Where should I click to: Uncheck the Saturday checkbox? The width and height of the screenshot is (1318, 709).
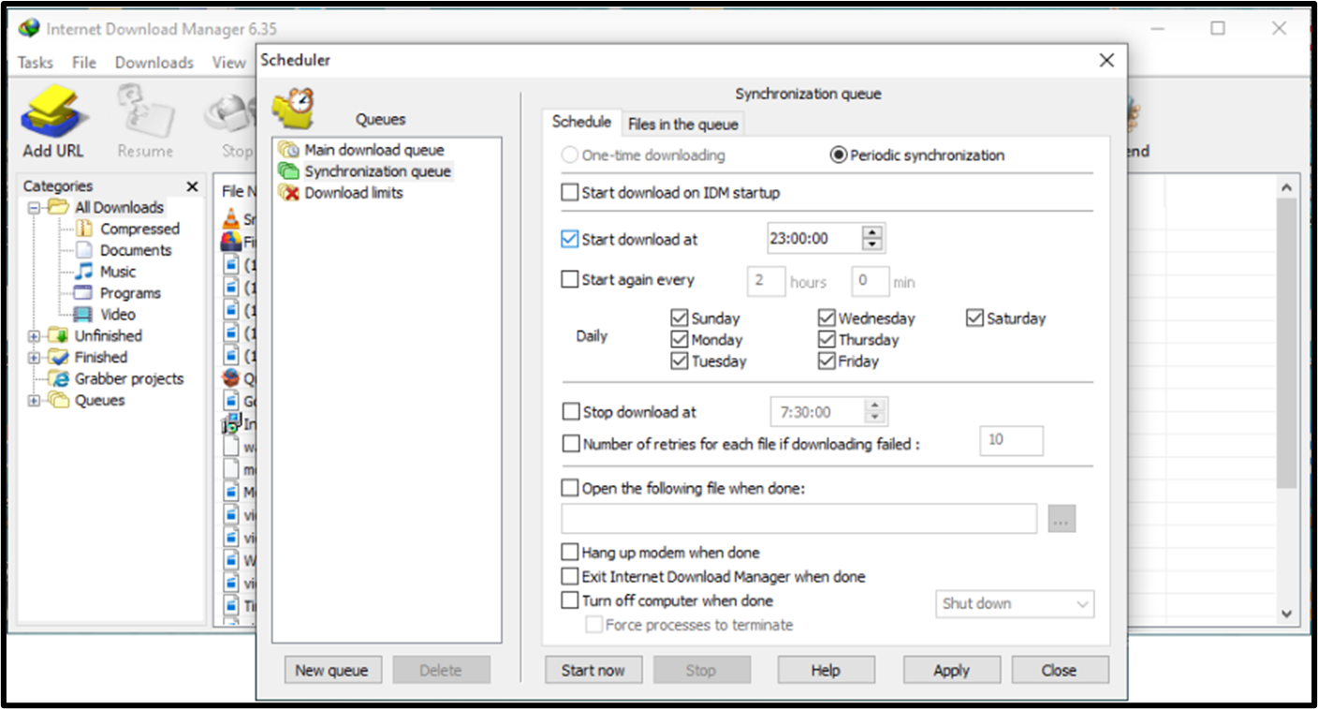click(975, 318)
